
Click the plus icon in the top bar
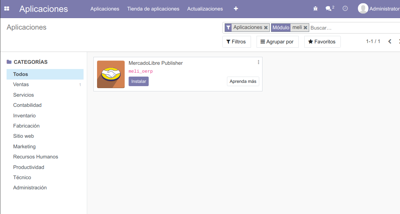[x=236, y=8]
